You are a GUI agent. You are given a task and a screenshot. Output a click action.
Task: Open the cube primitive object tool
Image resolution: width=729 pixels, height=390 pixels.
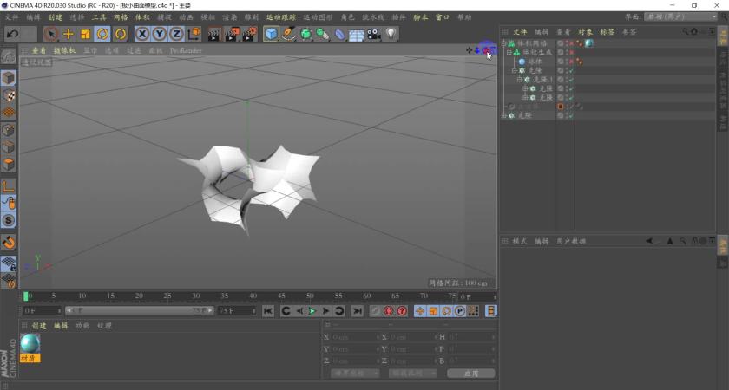pos(272,34)
